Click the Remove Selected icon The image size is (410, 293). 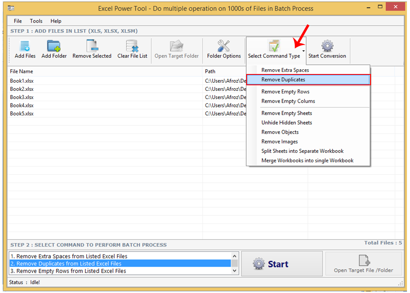click(92, 46)
